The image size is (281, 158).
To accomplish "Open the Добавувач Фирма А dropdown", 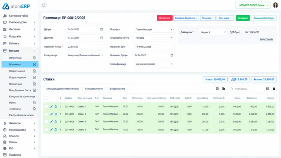I will [213, 32].
